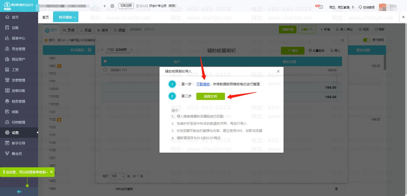Image resolution: width=407 pixels, height=196 pixels.
Task: Contact 在线客服 support
Action: 366,7
